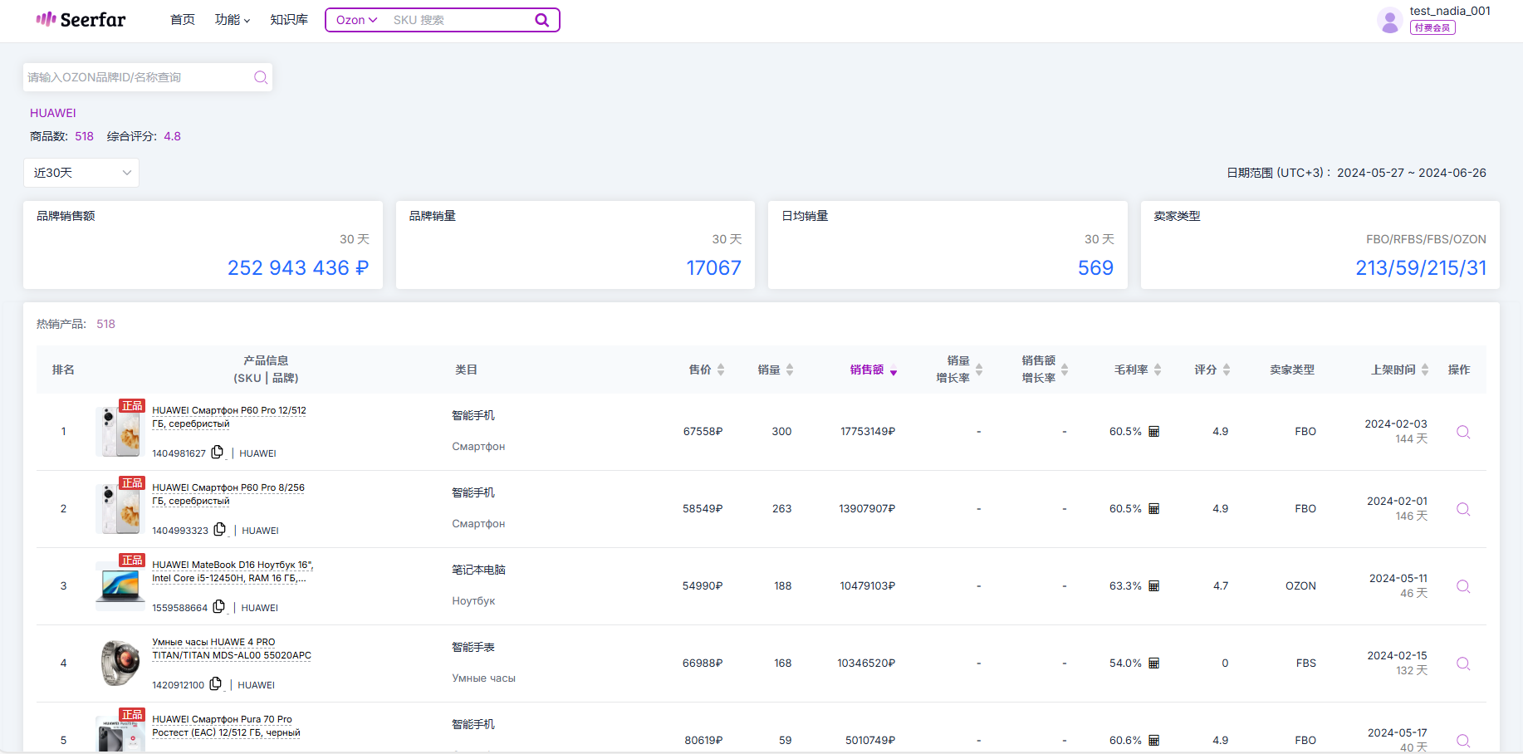The image size is (1523, 754).
Task: Copy SKU 1404993323
Action: [x=220, y=530]
